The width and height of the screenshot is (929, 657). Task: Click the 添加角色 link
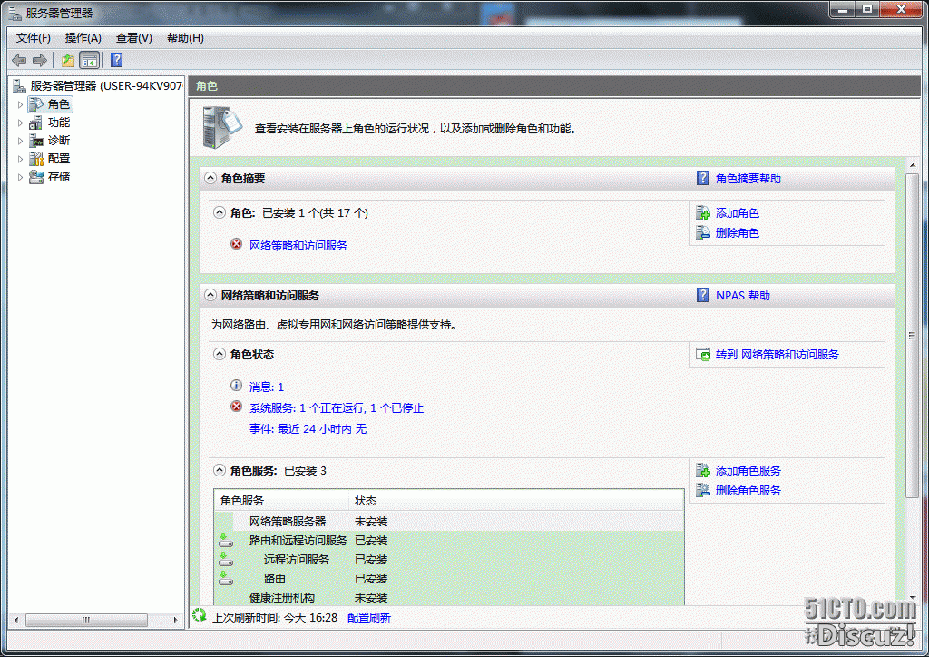(x=737, y=212)
